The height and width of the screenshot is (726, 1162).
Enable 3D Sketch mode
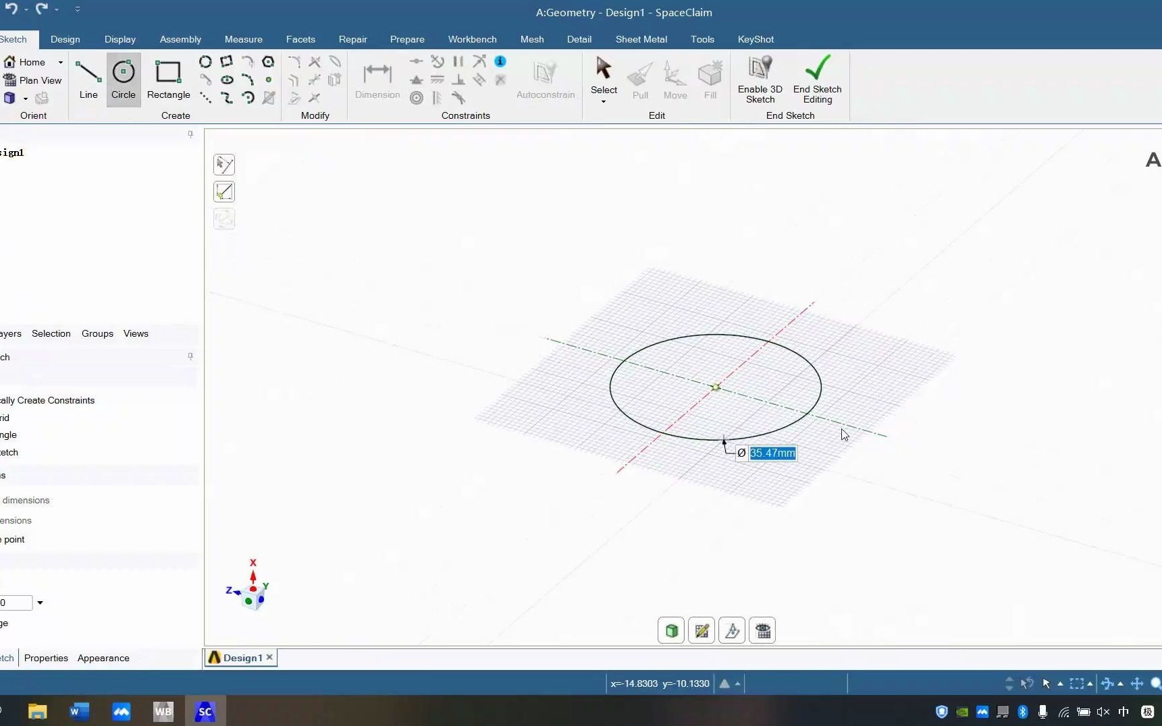pyautogui.click(x=760, y=80)
